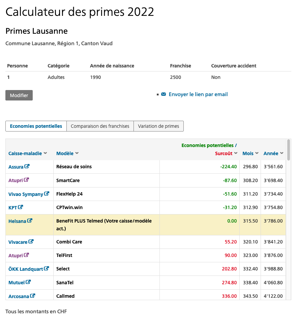295x319 pixels.
Task: Open external link icon beside Mutuel
Action: pyautogui.click(x=28, y=282)
